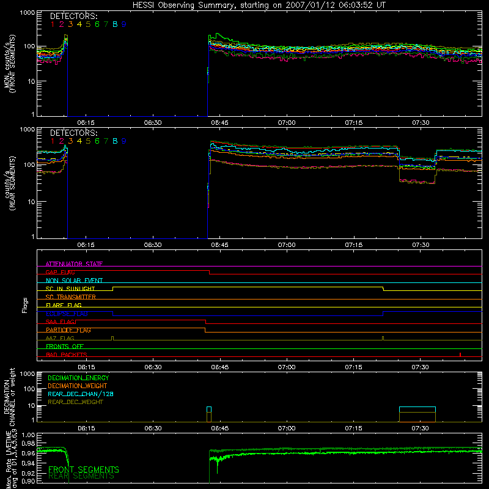Click 07:00 tick label below front segments plot

point(287,123)
